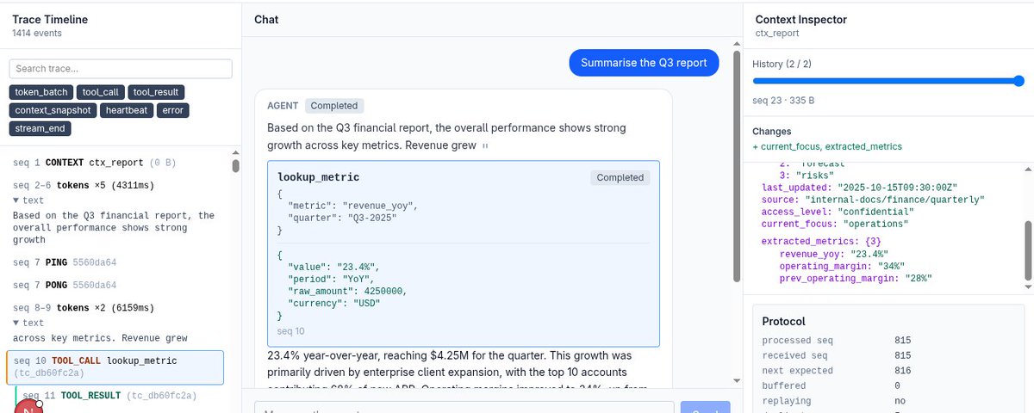
Task: Click the revenue_yoy "23.4%" metric line
Action: tap(833, 254)
